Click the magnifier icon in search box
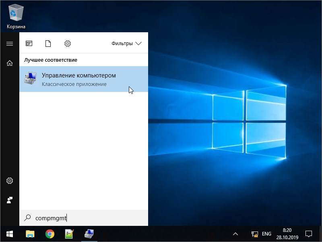 [x=27, y=218]
